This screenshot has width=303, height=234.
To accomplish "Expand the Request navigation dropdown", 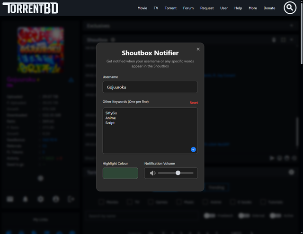I will 207,8.
